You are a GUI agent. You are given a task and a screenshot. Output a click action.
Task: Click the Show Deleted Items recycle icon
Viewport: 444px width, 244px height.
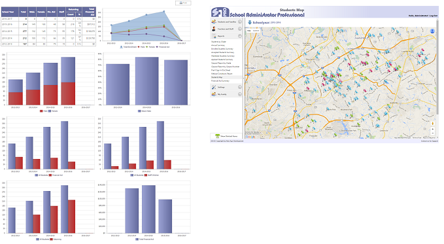217,136
